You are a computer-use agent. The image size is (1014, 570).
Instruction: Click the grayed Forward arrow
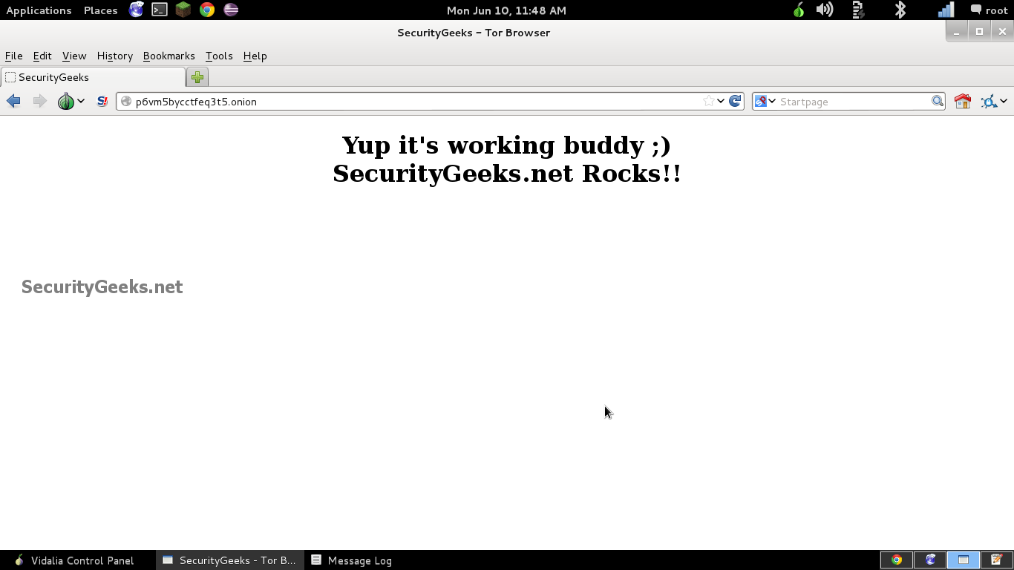pos(39,101)
